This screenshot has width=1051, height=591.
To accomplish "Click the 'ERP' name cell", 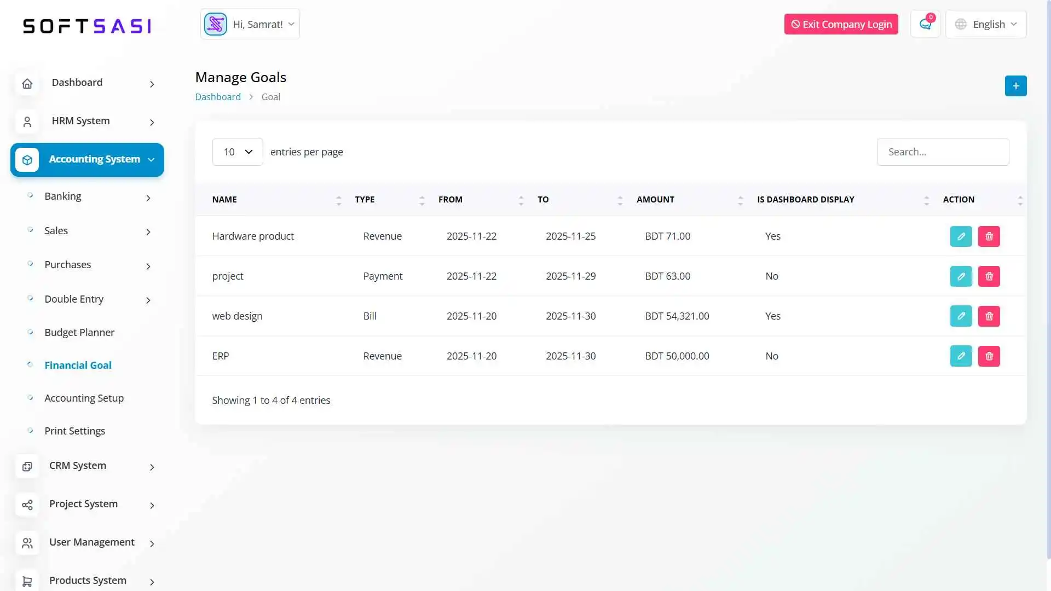I will [221, 356].
